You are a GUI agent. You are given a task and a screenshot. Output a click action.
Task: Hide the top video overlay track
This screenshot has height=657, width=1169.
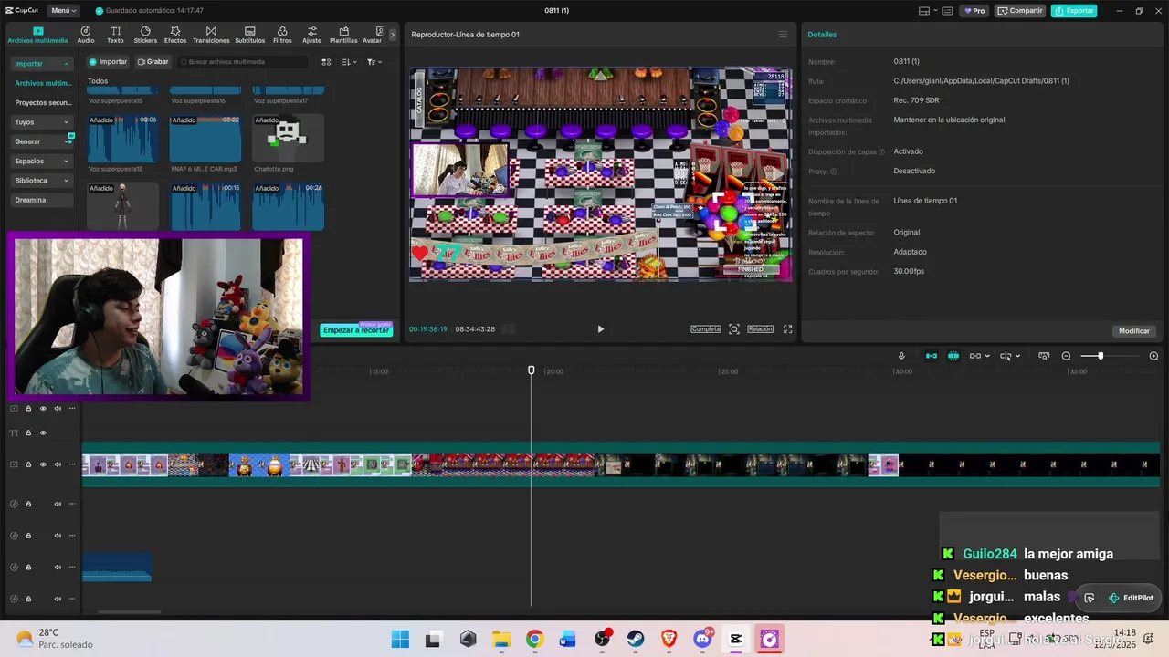click(43, 408)
